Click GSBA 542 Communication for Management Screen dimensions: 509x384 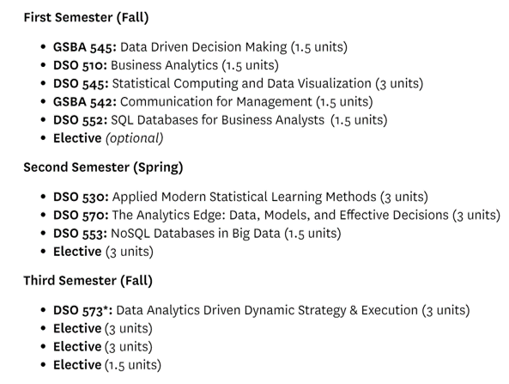[213, 101]
